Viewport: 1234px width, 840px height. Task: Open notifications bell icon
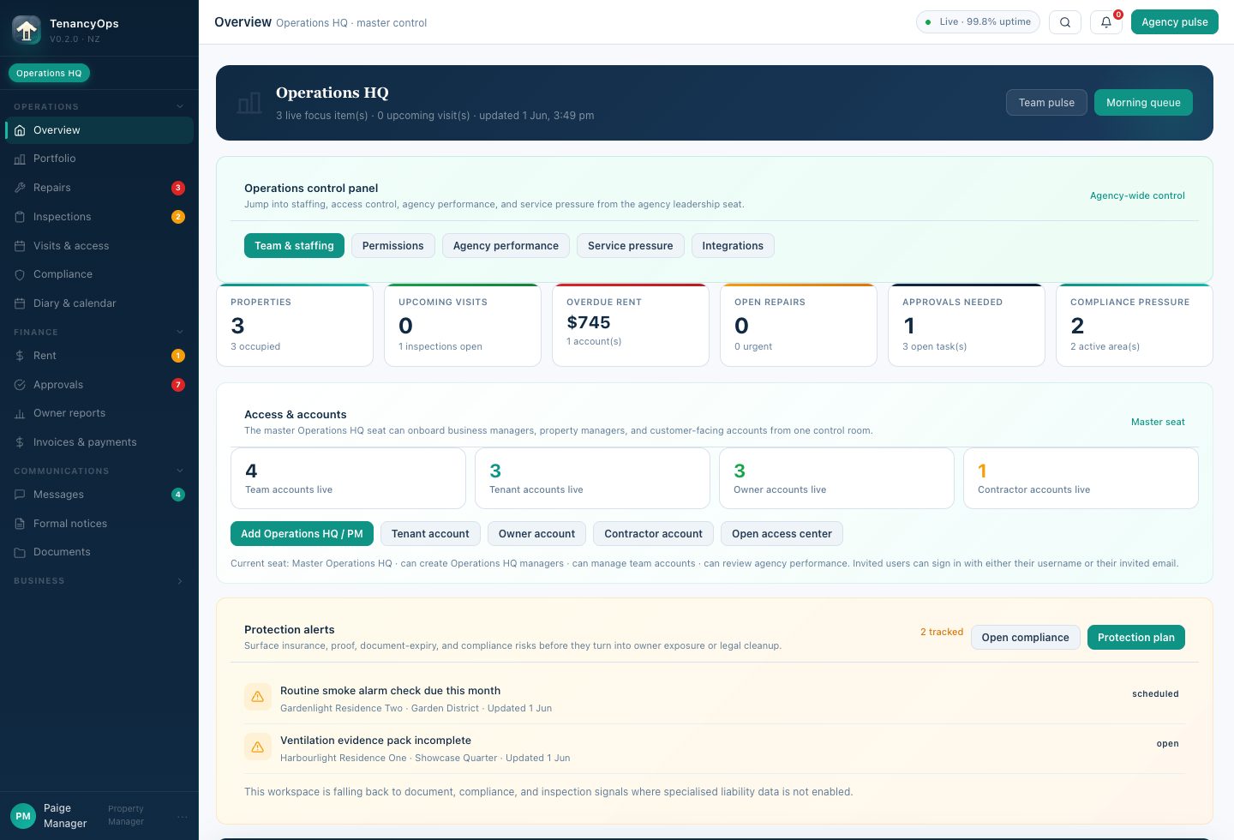[1106, 22]
